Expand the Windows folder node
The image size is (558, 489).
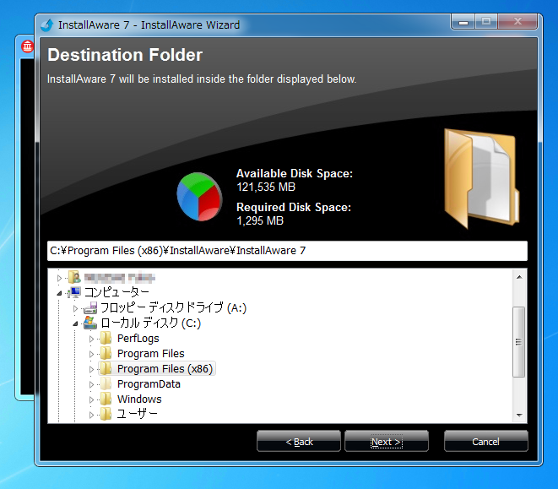click(x=91, y=399)
